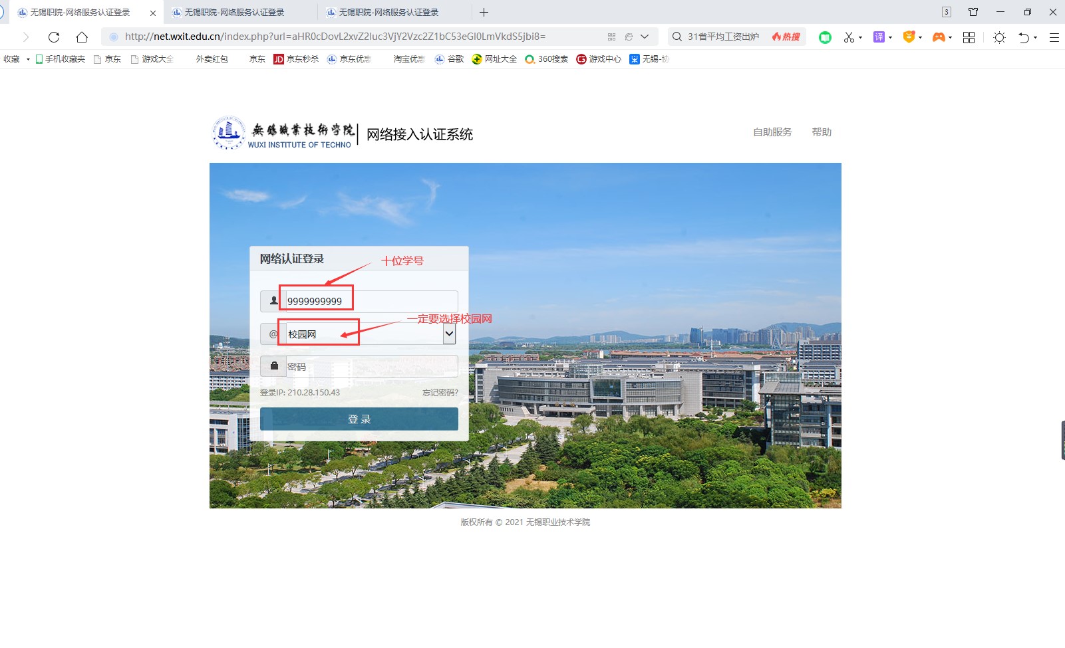
Task: Expand the 校园网 network type dropdown
Action: 449,334
